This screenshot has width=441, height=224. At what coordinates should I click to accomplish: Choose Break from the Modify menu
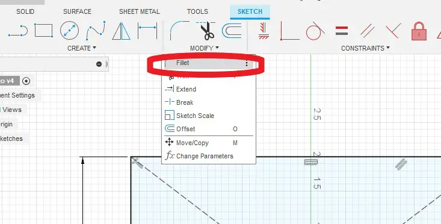pyautogui.click(x=208, y=102)
